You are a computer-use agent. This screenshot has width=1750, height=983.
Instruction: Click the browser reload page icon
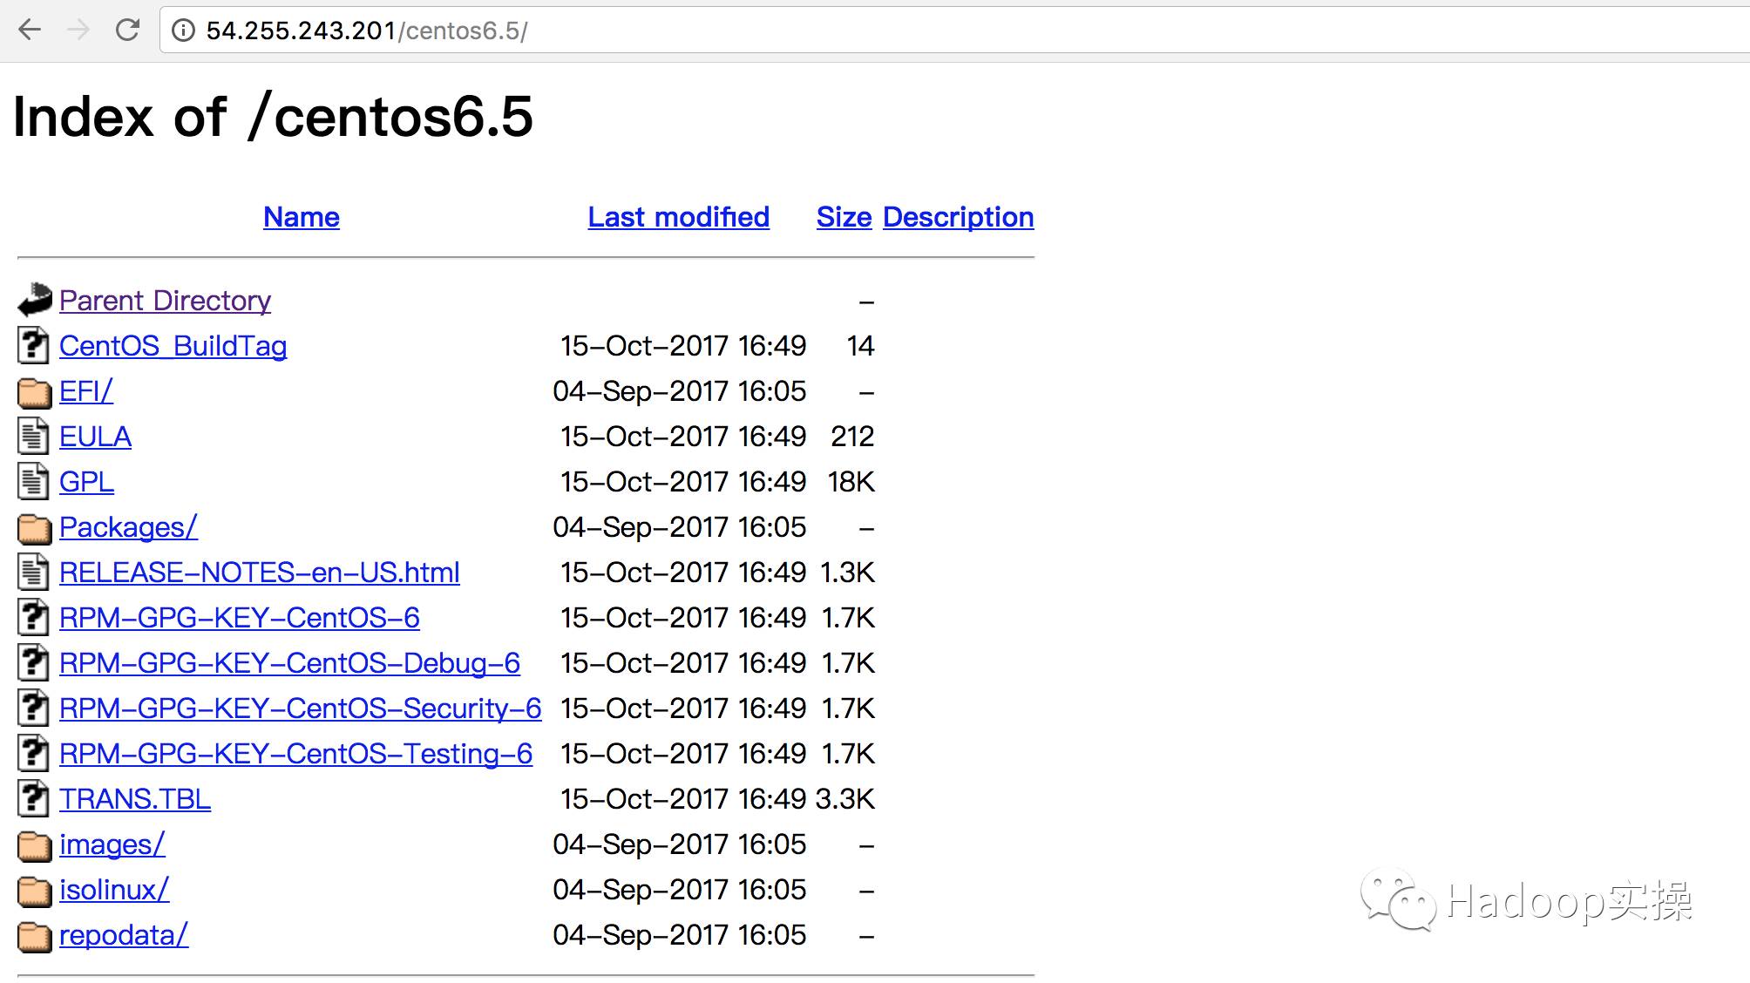tap(127, 31)
